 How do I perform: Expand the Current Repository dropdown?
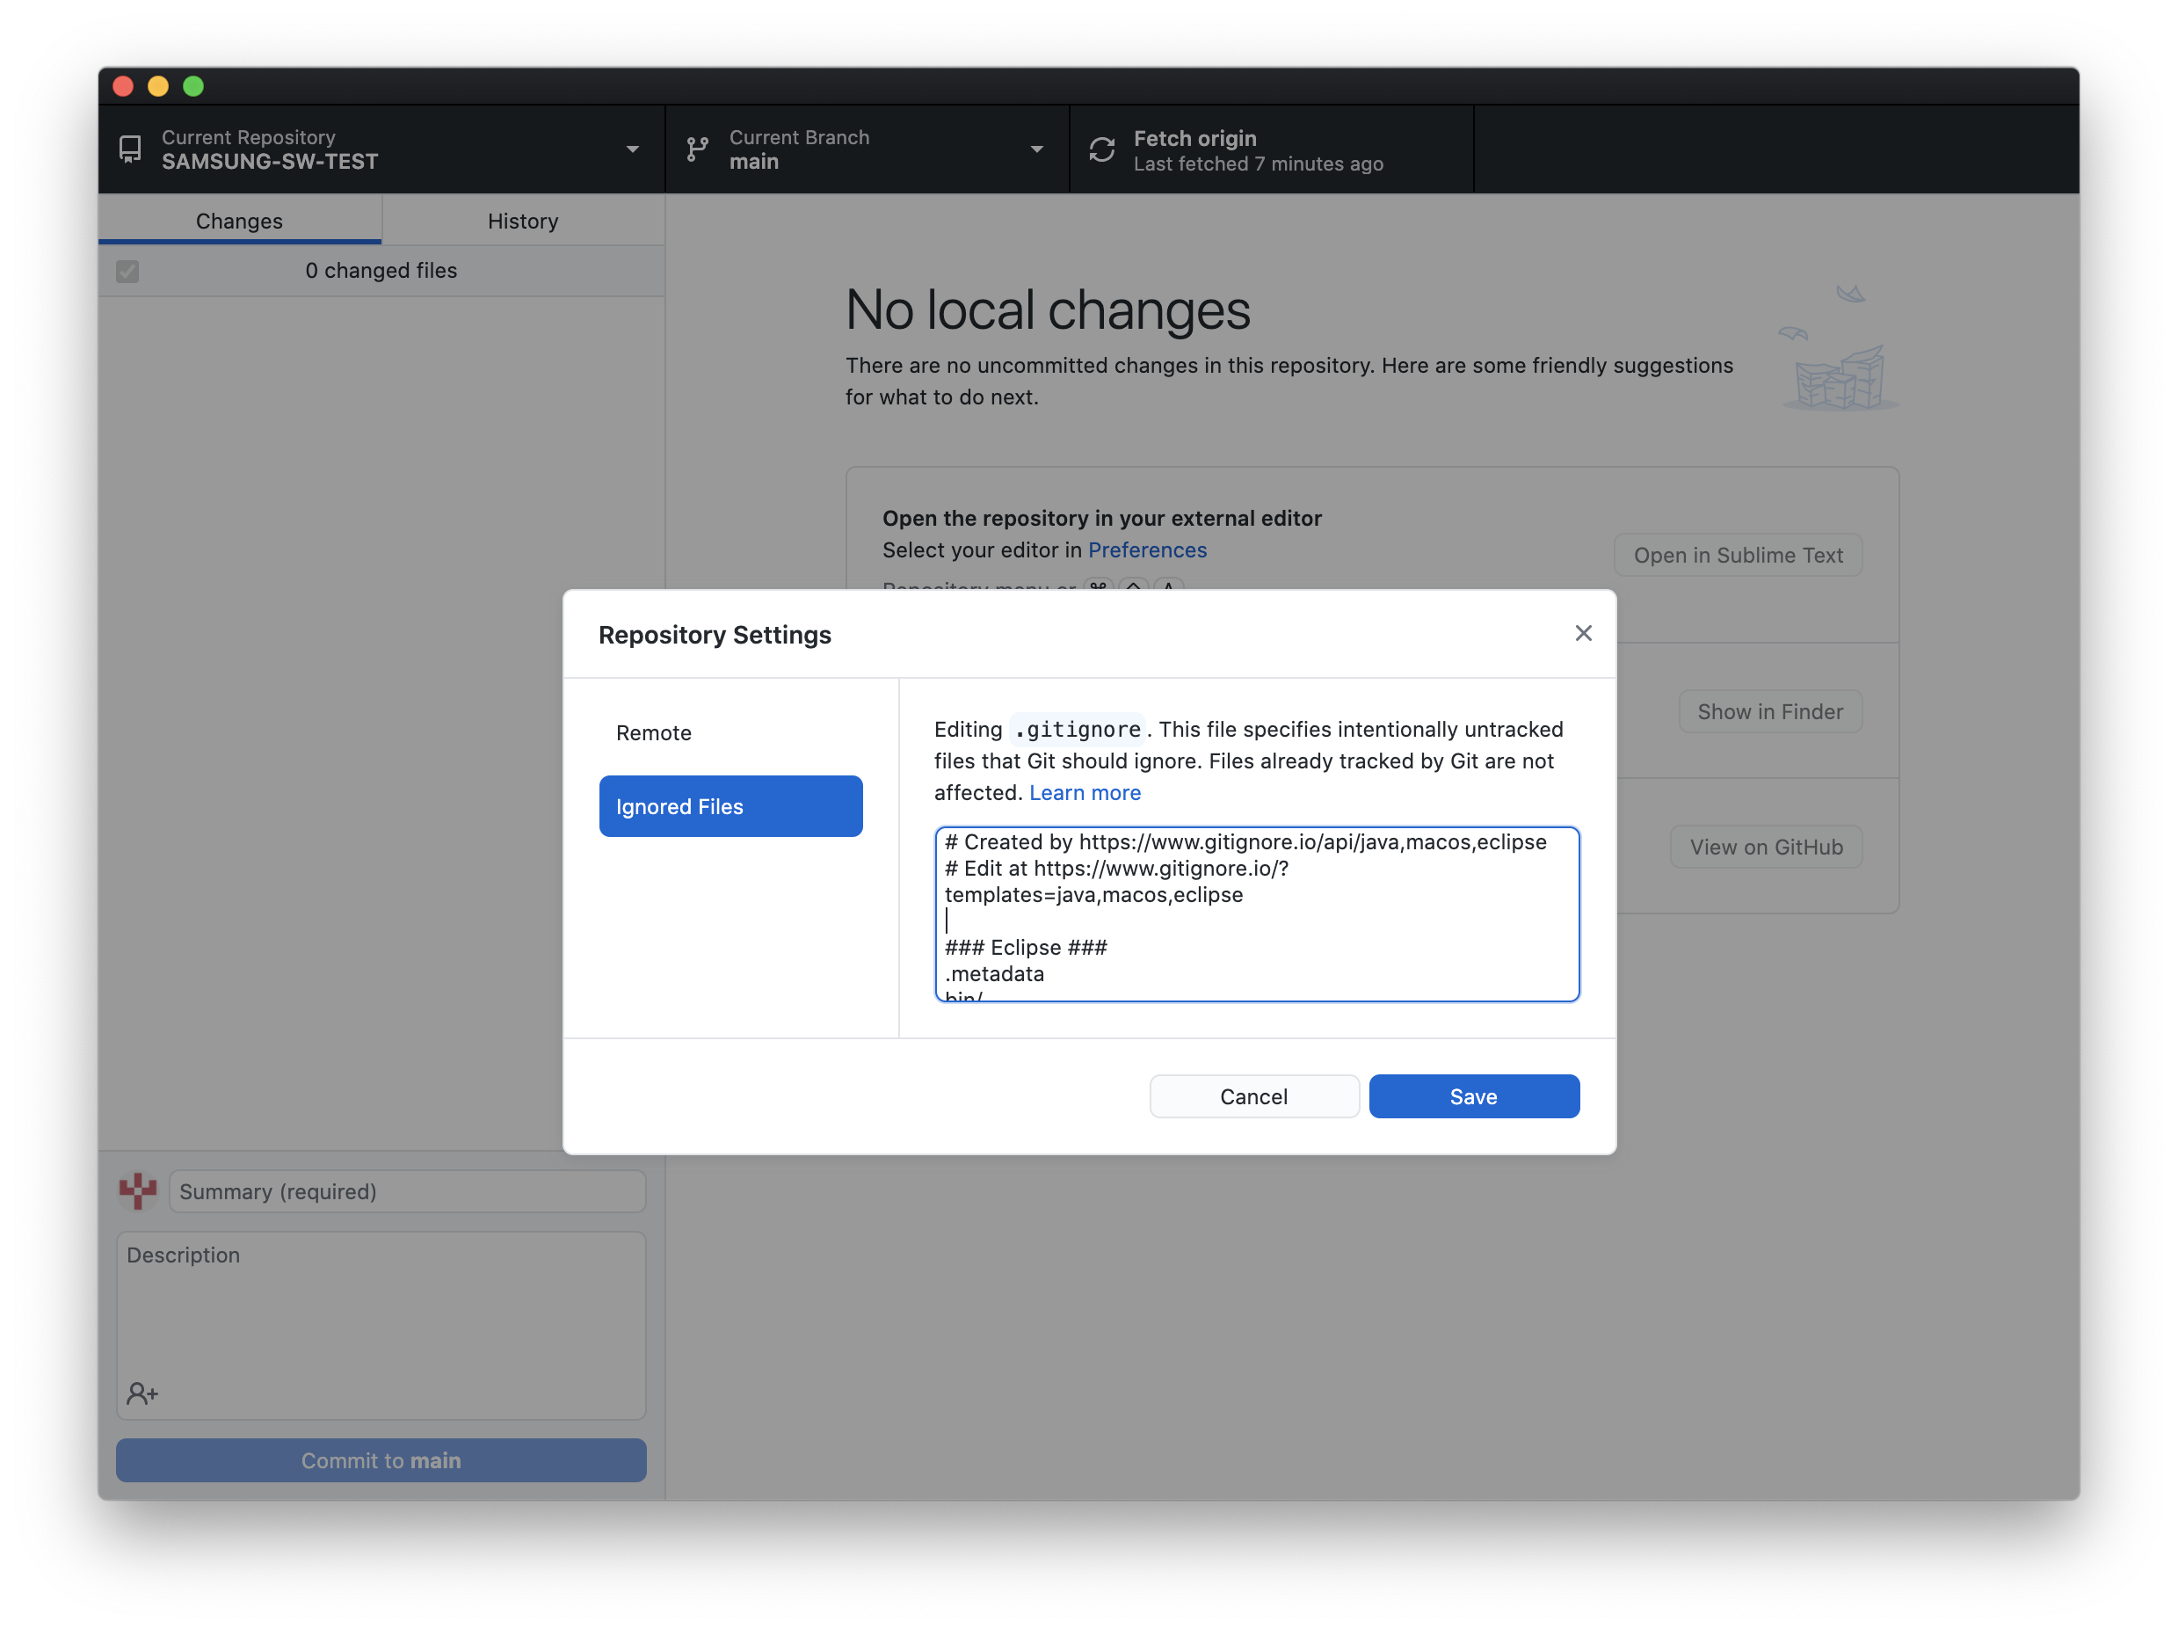coord(632,149)
